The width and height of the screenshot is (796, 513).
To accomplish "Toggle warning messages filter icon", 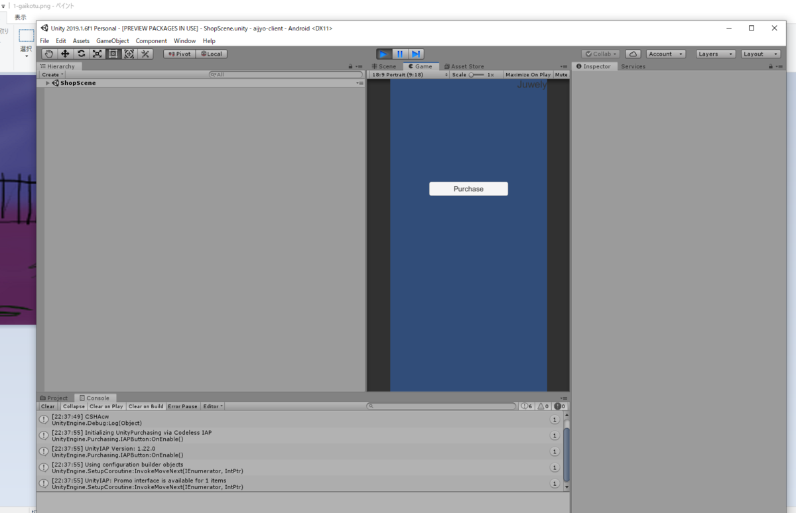I will click(x=543, y=406).
